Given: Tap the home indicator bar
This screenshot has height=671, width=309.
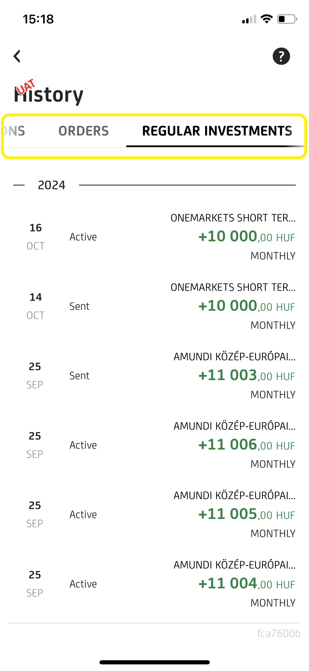Looking at the screenshot, I should tap(154, 662).
